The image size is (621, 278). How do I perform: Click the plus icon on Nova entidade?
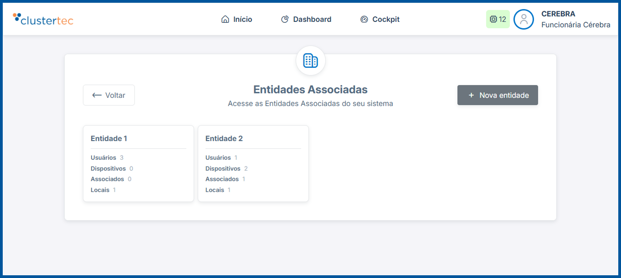click(471, 95)
